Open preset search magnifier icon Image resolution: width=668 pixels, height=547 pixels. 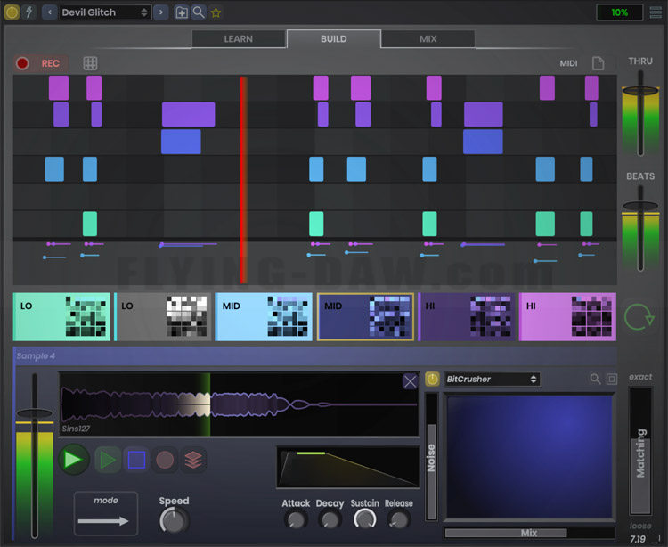pyautogui.click(x=199, y=12)
